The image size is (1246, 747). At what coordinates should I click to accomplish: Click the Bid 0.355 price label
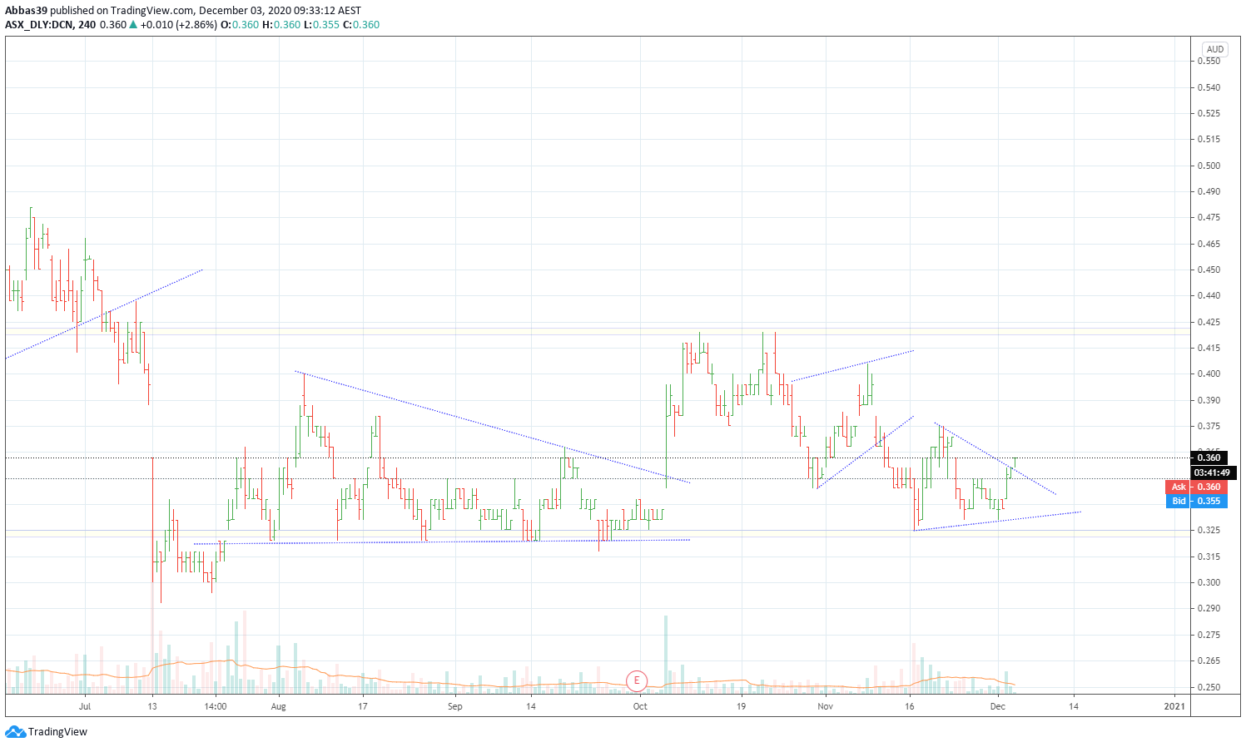tap(1197, 501)
